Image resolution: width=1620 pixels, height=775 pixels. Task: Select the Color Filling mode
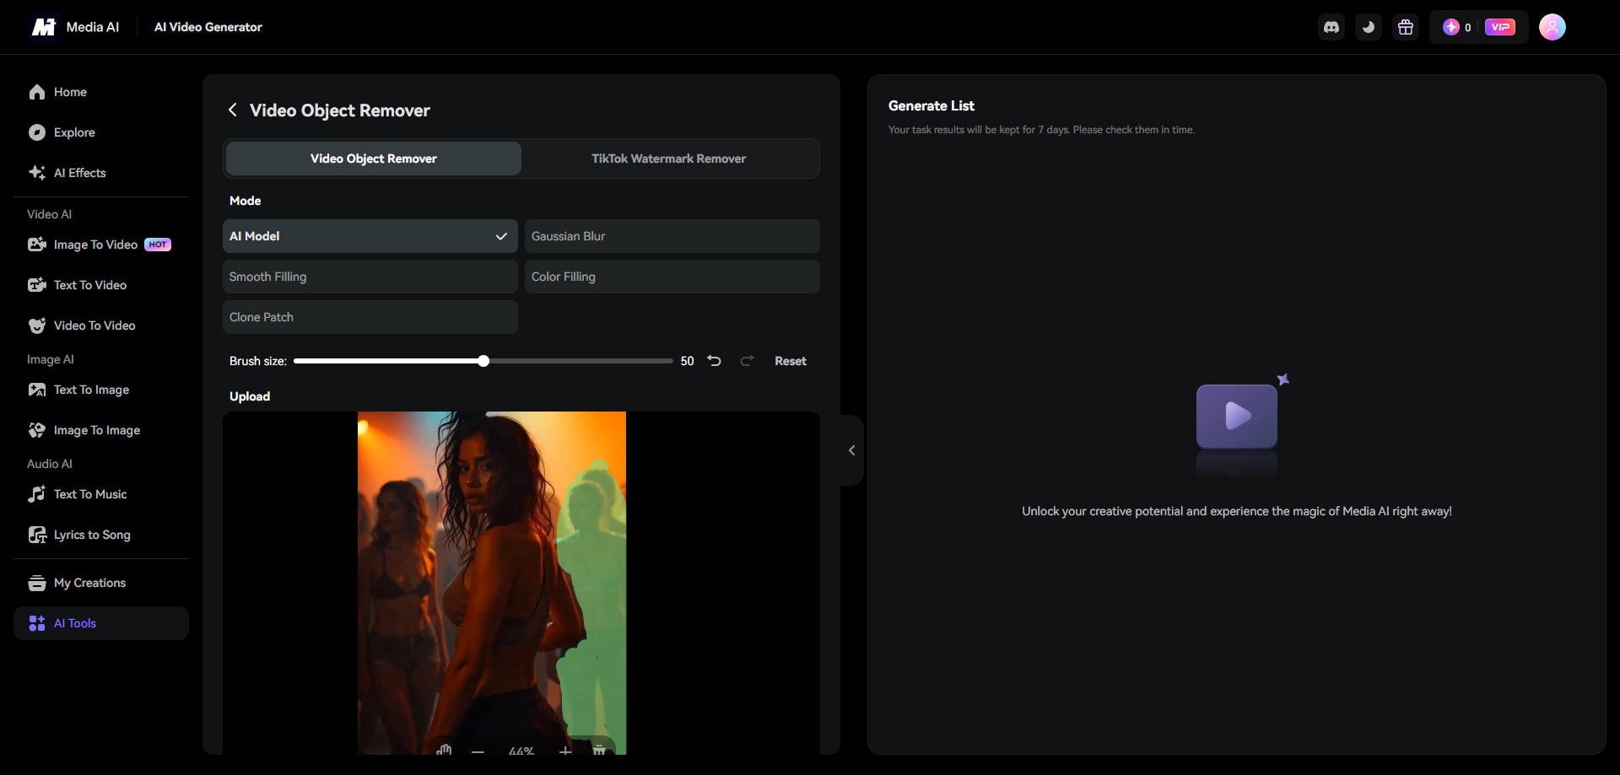pyautogui.click(x=672, y=277)
